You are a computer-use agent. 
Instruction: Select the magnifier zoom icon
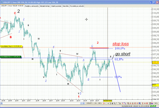(x=128, y=103)
